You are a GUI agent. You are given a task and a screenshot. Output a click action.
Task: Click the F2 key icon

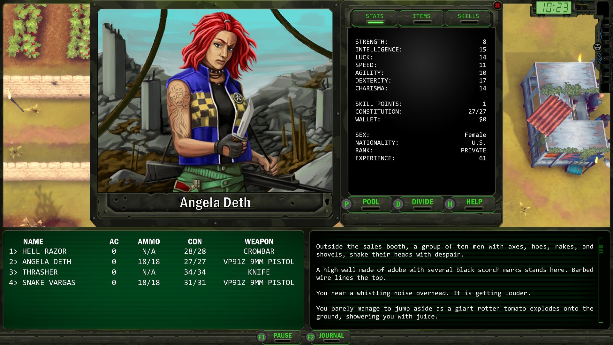tap(310, 337)
